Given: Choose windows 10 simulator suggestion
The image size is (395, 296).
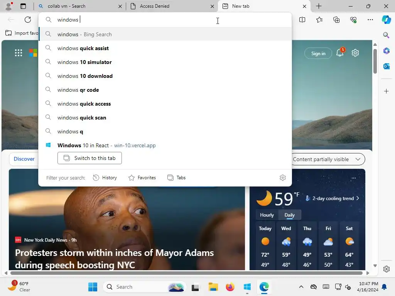Looking at the screenshot, I should coord(165,62).
